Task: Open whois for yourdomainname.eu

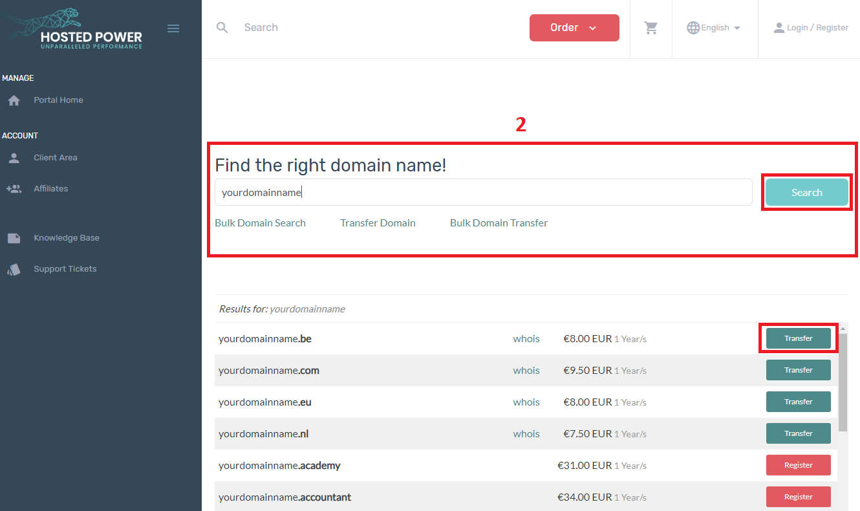Action: click(526, 402)
